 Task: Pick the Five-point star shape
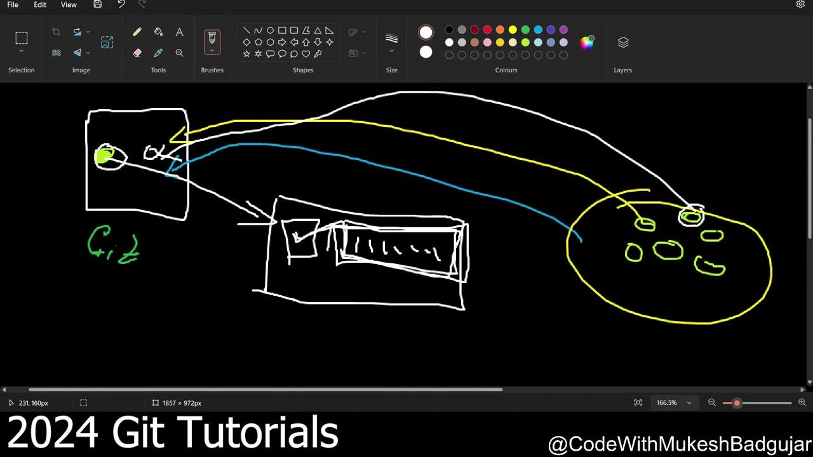tap(258, 54)
